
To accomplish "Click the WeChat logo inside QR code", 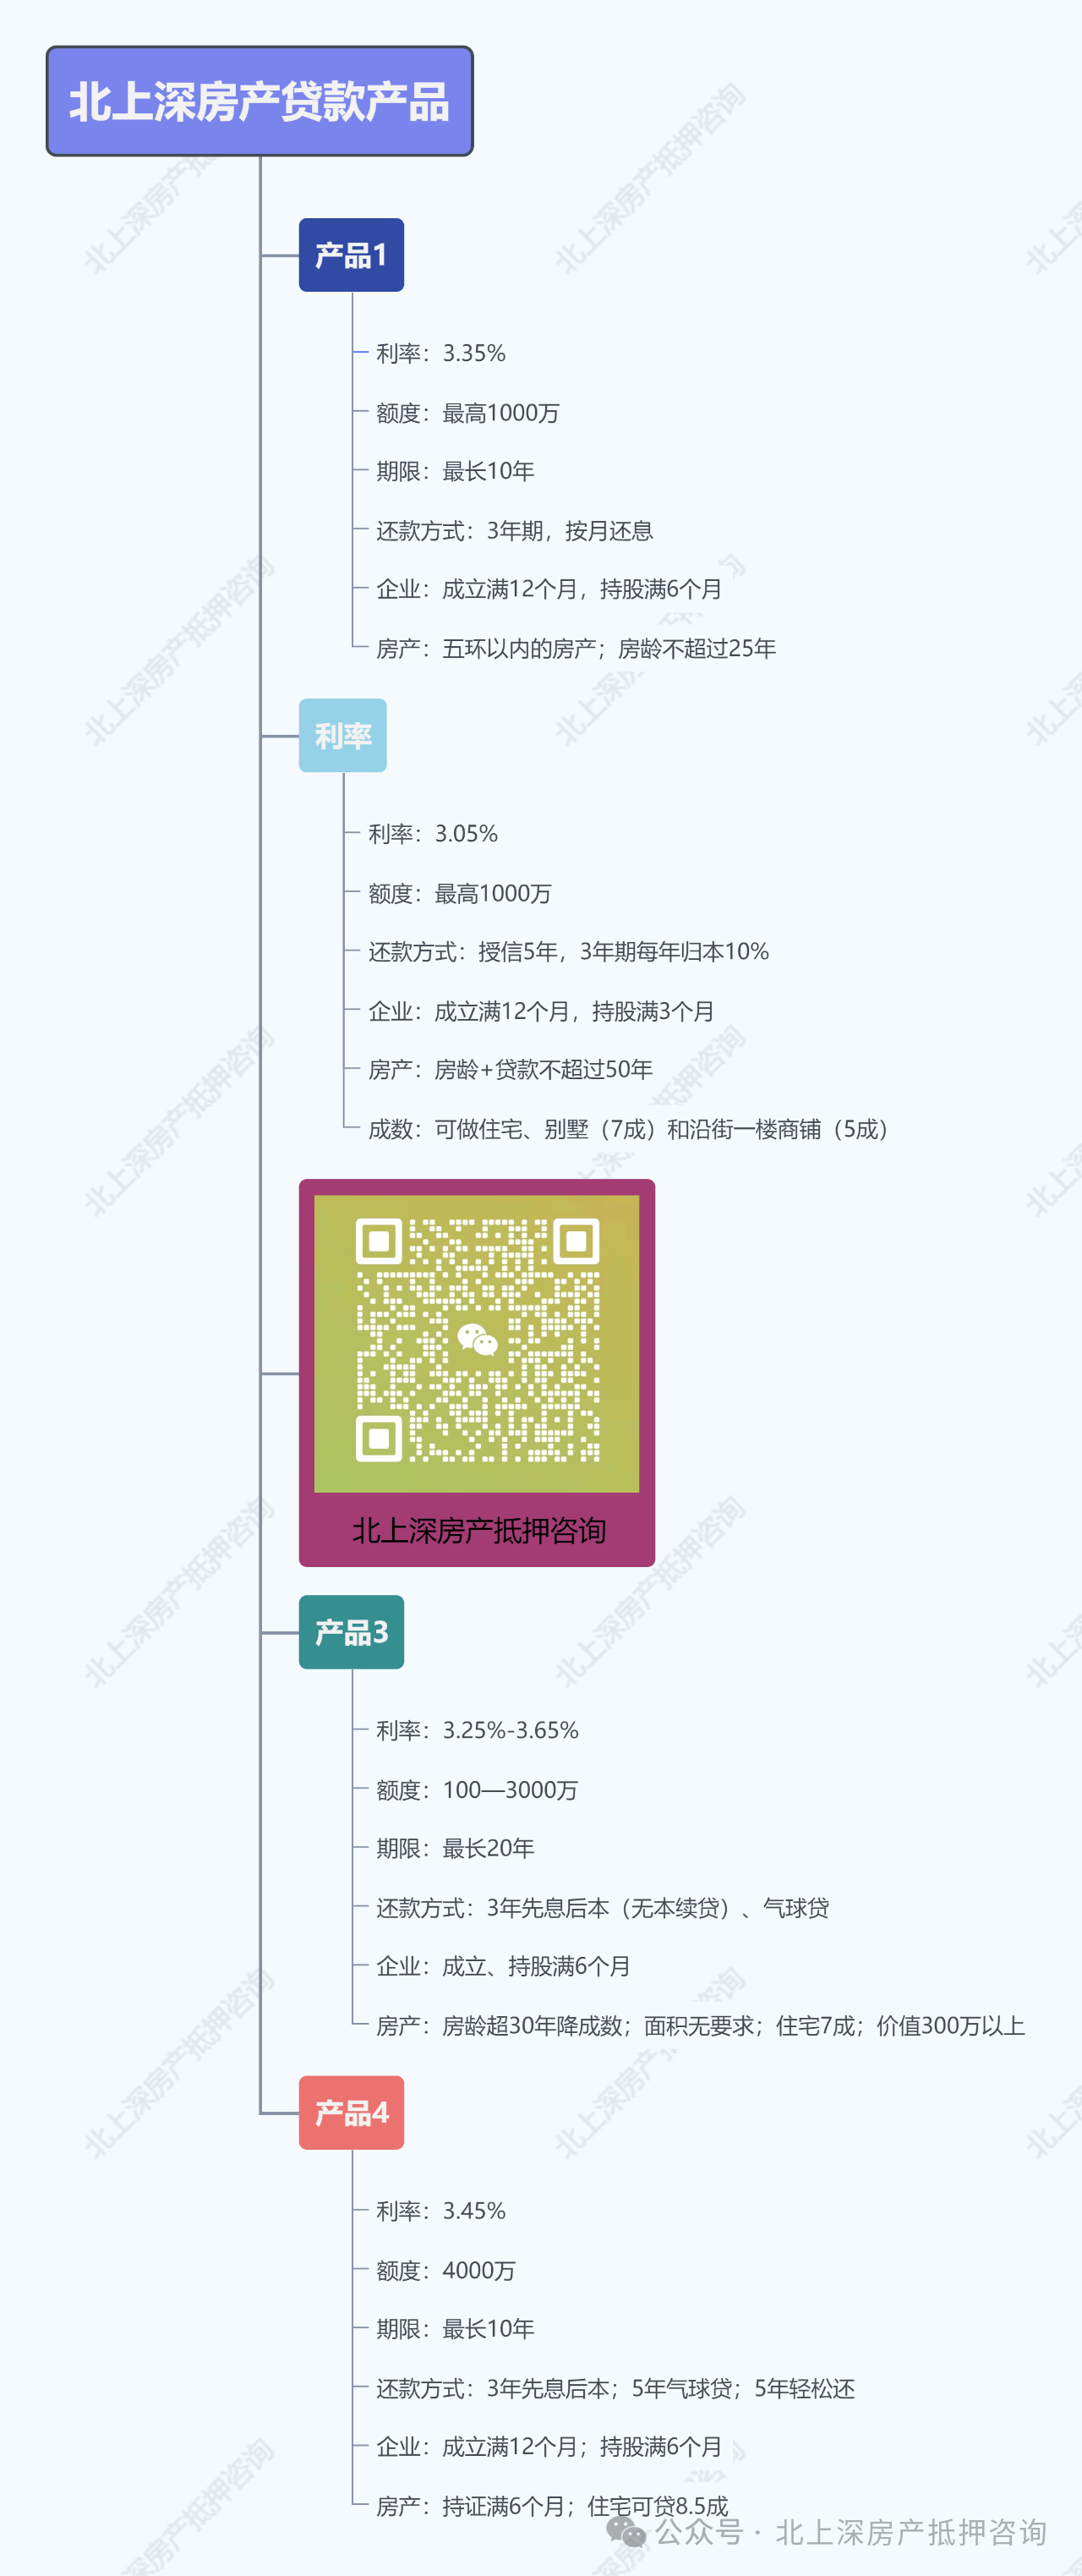I will pos(477,1339).
